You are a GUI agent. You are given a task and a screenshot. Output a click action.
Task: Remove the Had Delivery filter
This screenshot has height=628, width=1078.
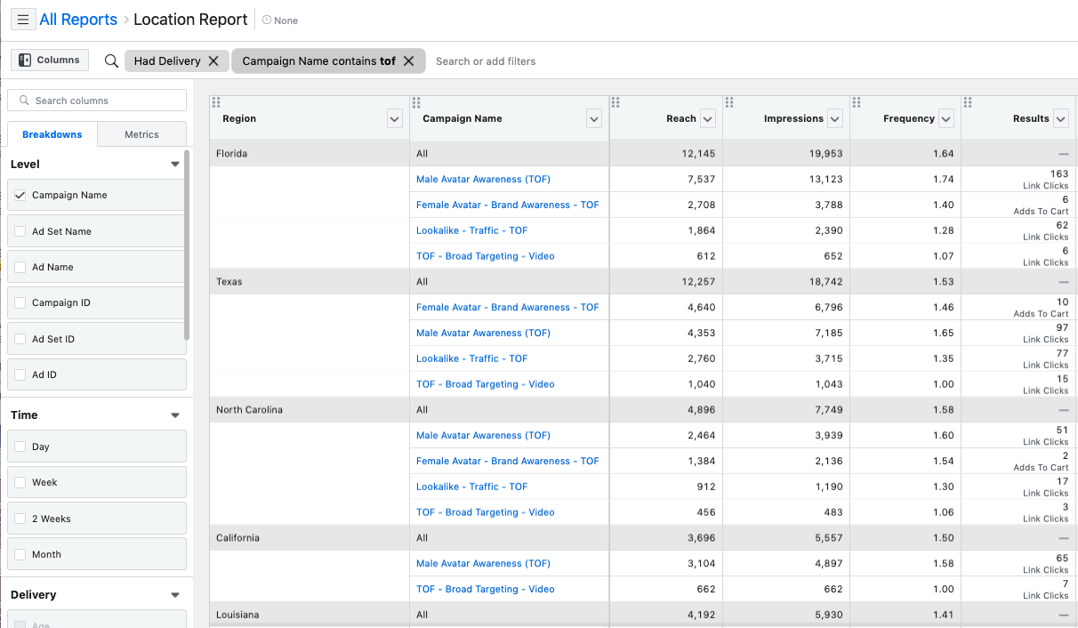click(x=213, y=60)
